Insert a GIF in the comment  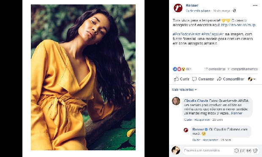click(249, 151)
